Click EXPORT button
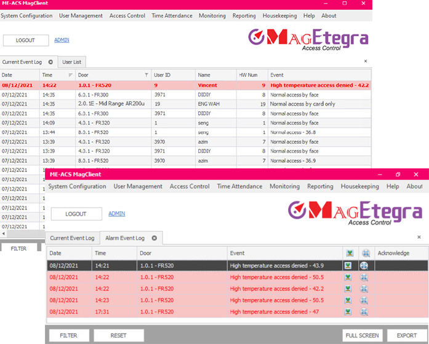 (407, 335)
